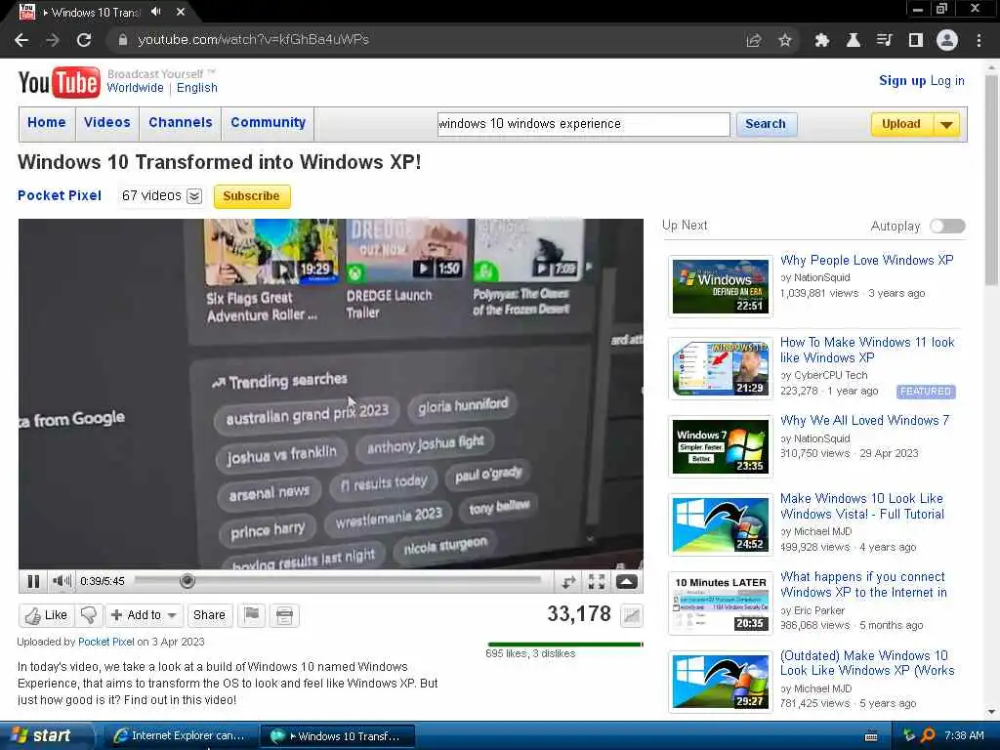
Task: Click the YouTube logo
Action: click(x=59, y=82)
